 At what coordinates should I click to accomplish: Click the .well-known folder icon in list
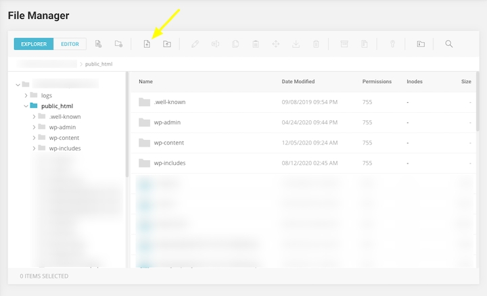(x=145, y=102)
